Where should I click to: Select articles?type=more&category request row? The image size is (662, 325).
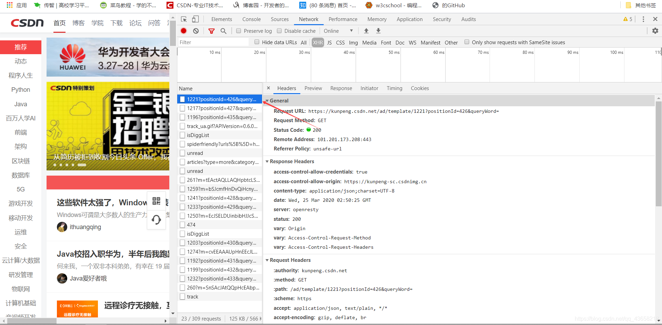tap(220, 162)
